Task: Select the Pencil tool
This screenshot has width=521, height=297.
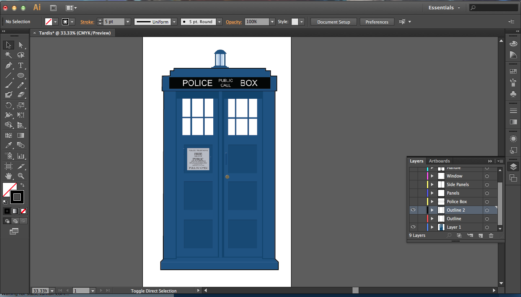Action: click(21, 85)
